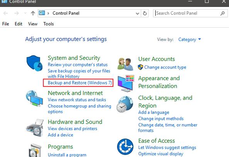Click Optimize visual display link
Viewport: 229px width, 157px height.
pos(161,154)
